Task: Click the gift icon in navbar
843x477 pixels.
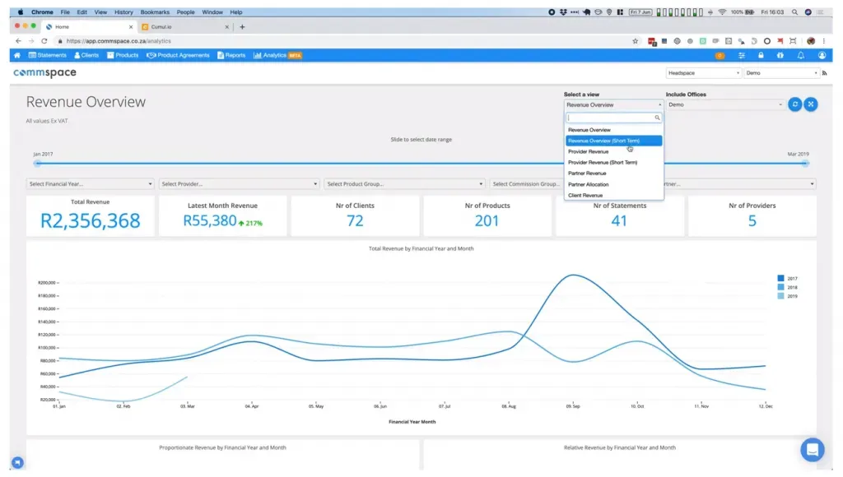Action: pos(780,55)
